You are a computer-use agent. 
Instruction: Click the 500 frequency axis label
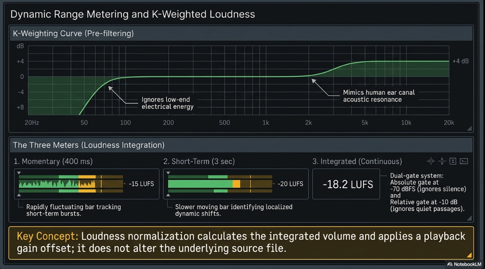(224, 123)
